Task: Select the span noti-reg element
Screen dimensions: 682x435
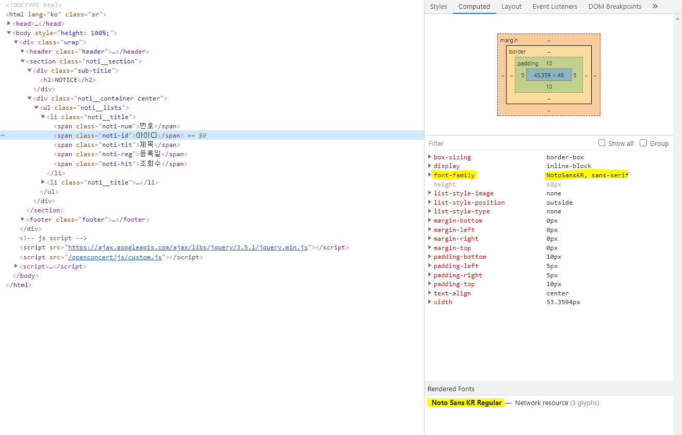Action: (x=120, y=154)
